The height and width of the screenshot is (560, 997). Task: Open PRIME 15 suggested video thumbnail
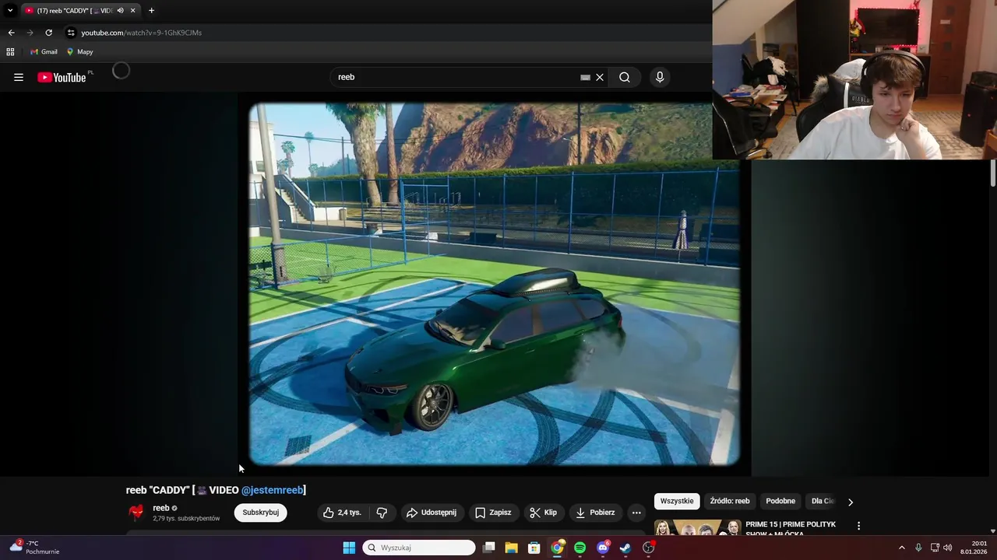697,527
